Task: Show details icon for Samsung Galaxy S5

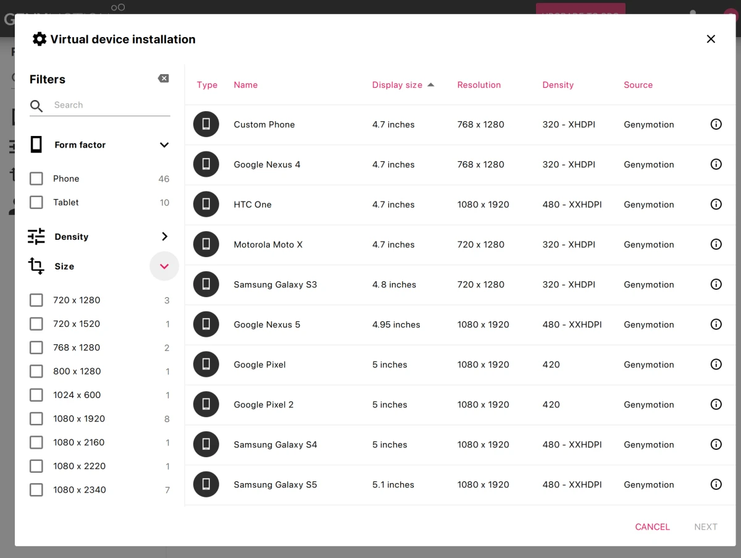Action: [x=716, y=484]
